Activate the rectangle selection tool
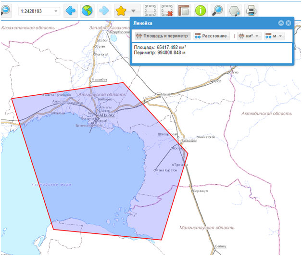This screenshot has height=256, width=302. [151, 10]
